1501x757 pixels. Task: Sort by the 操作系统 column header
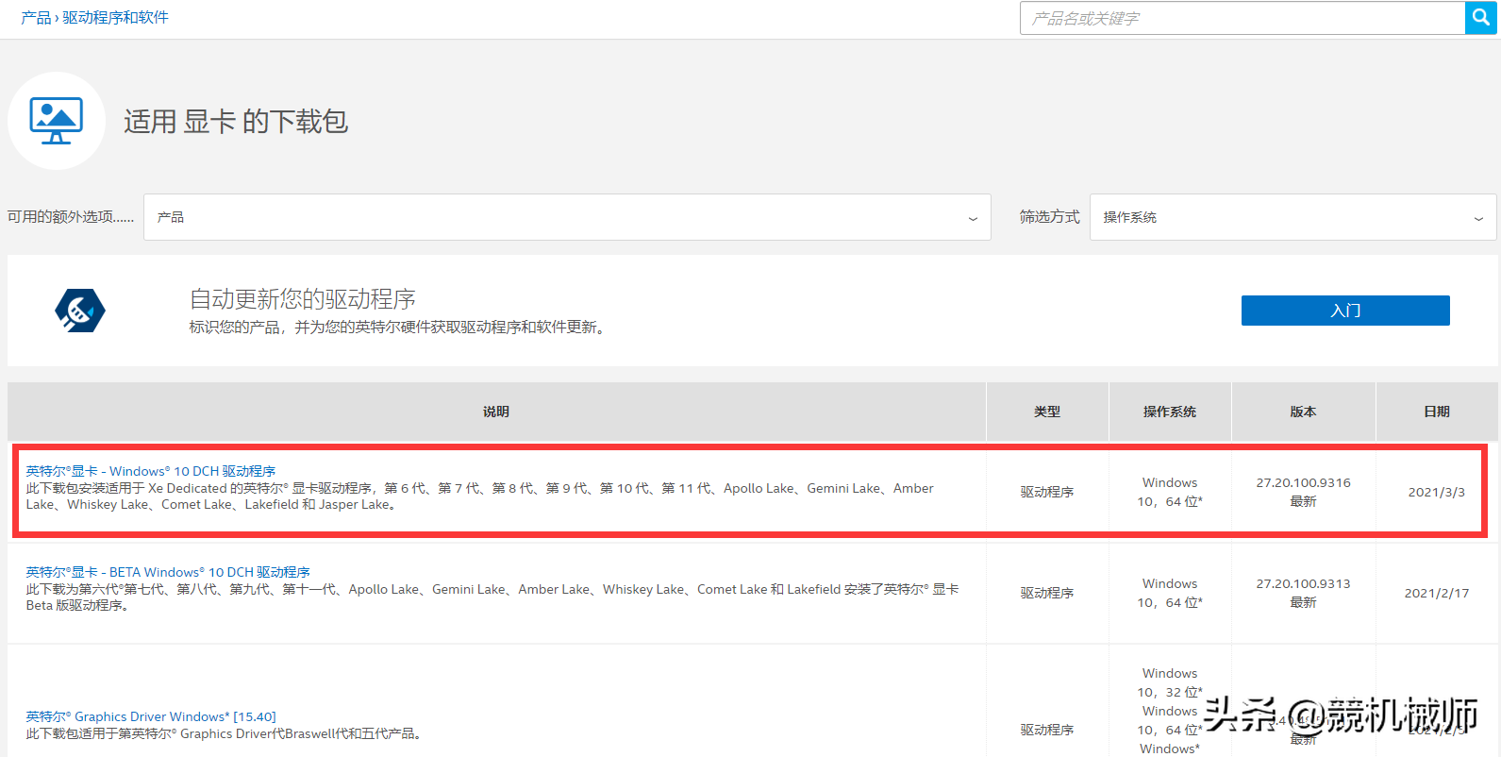tap(1170, 412)
